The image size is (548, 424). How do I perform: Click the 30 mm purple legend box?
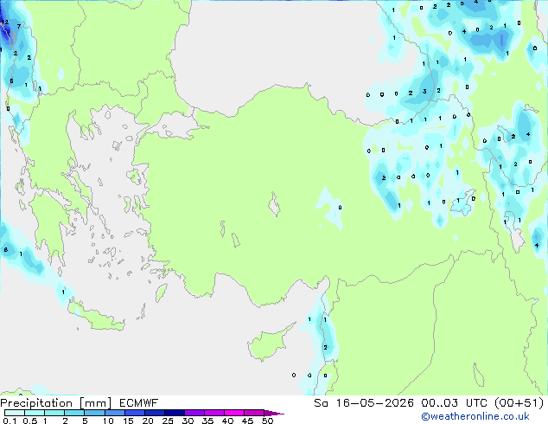(194, 413)
